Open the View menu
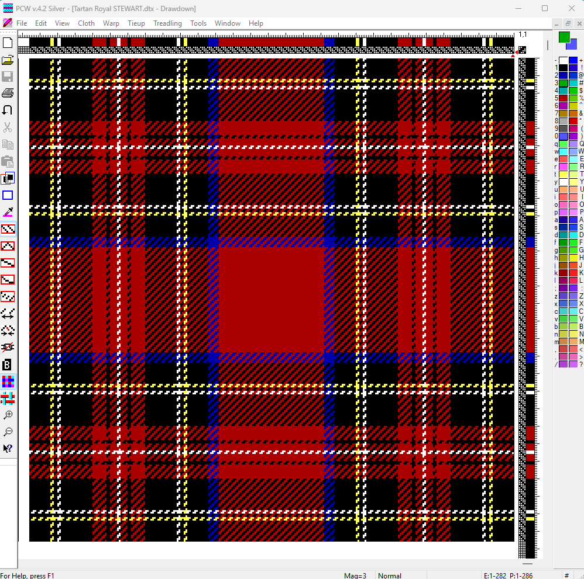 coord(62,23)
